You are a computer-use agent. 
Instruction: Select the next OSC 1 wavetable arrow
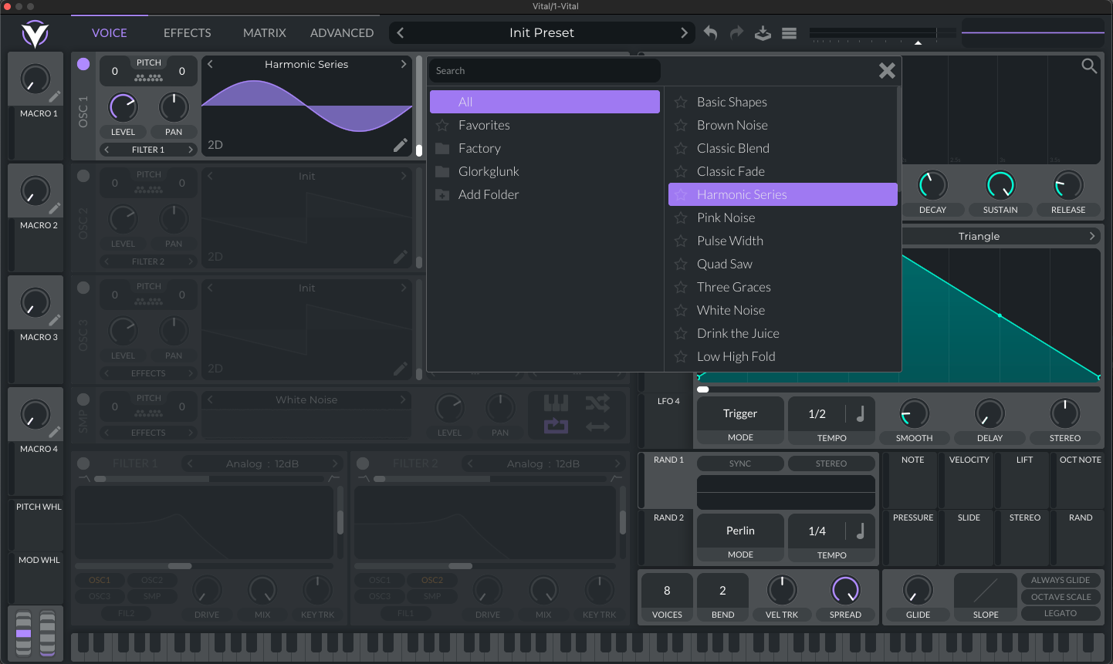coord(403,64)
